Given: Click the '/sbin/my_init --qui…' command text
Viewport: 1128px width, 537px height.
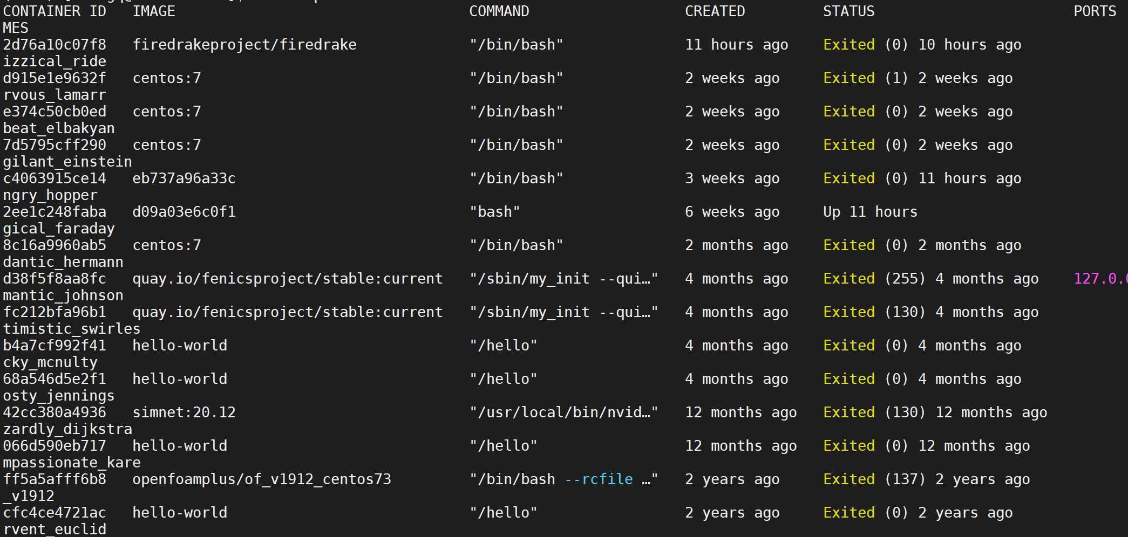Looking at the screenshot, I should 563,278.
